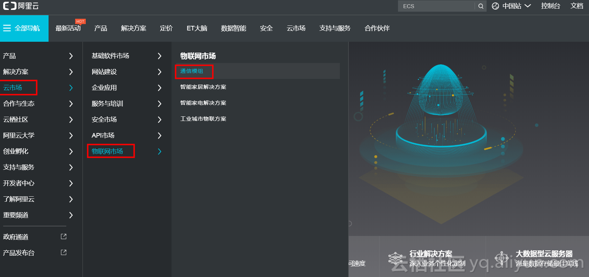Expand chevron beside 企业应用

point(159,88)
